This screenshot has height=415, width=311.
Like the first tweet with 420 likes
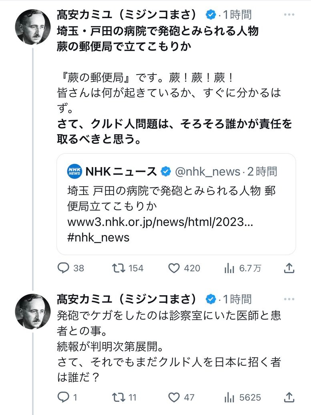(174, 268)
